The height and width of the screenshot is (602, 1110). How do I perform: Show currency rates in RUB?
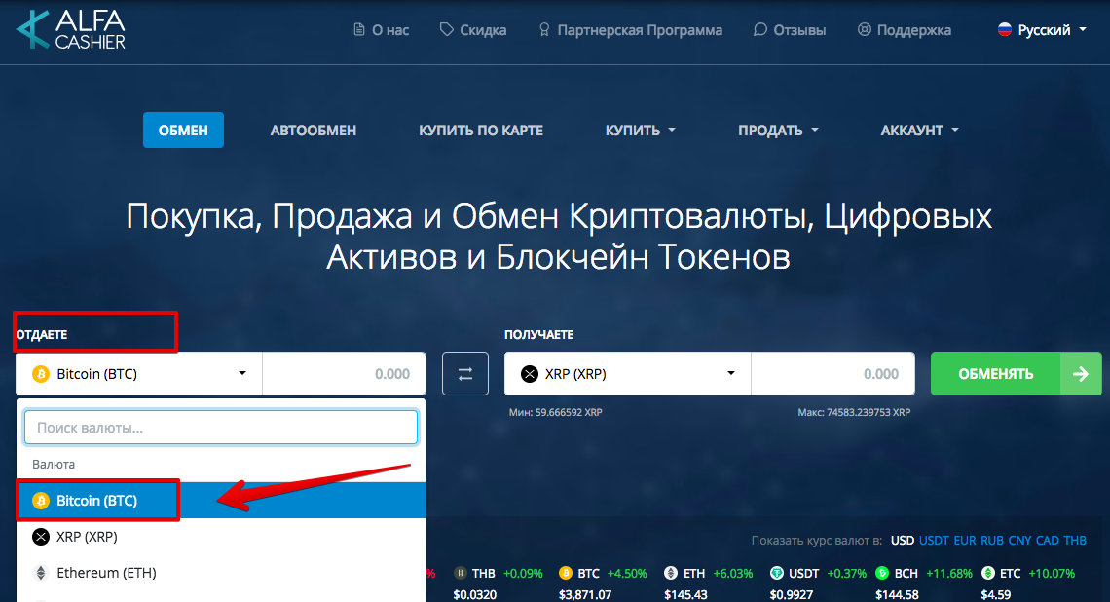tap(992, 541)
